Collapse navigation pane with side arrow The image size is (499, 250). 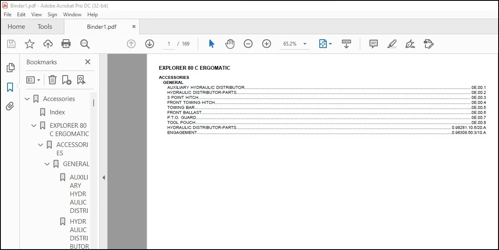(x=103, y=178)
